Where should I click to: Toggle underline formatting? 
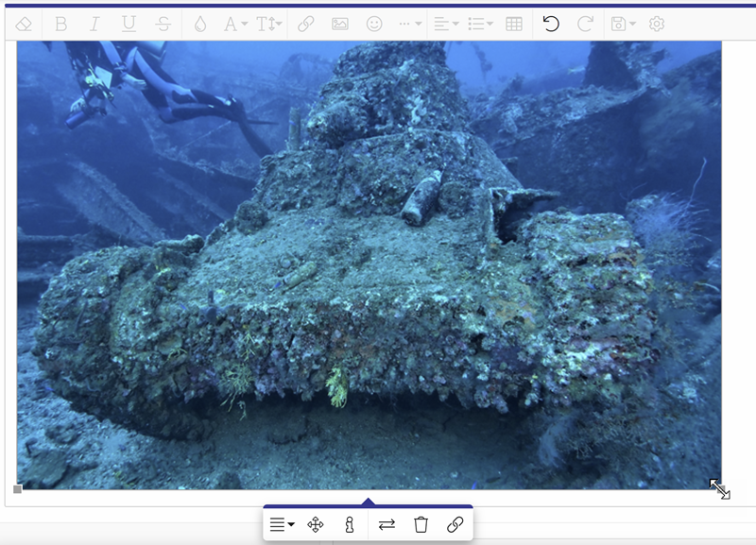pos(129,25)
